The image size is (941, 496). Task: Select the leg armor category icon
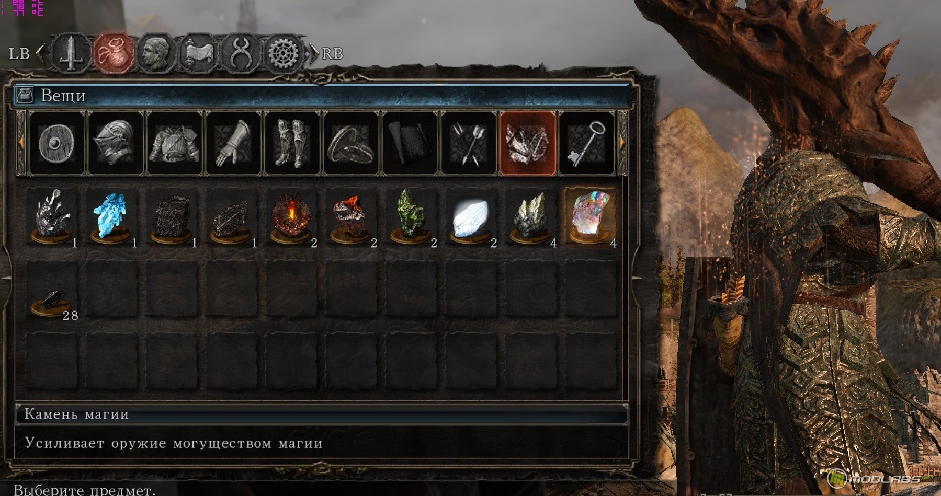(292, 143)
